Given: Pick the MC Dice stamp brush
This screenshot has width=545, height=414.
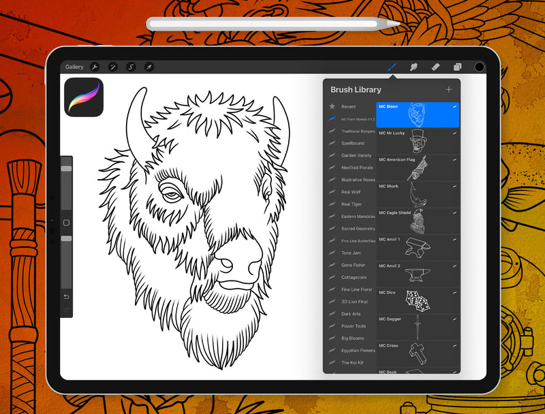Looking at the screenshot, I should pos(418,300).
